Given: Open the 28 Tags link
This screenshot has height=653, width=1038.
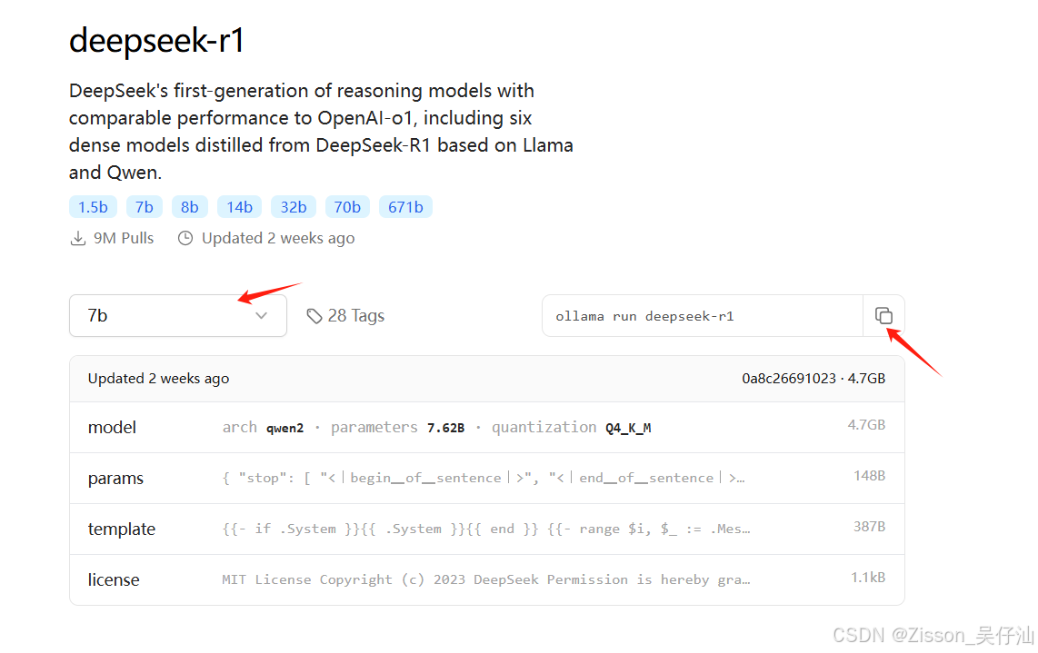Looking at the screenshot, I should point(345,315).
